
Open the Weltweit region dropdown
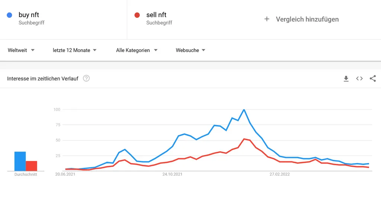coord(21,50)
